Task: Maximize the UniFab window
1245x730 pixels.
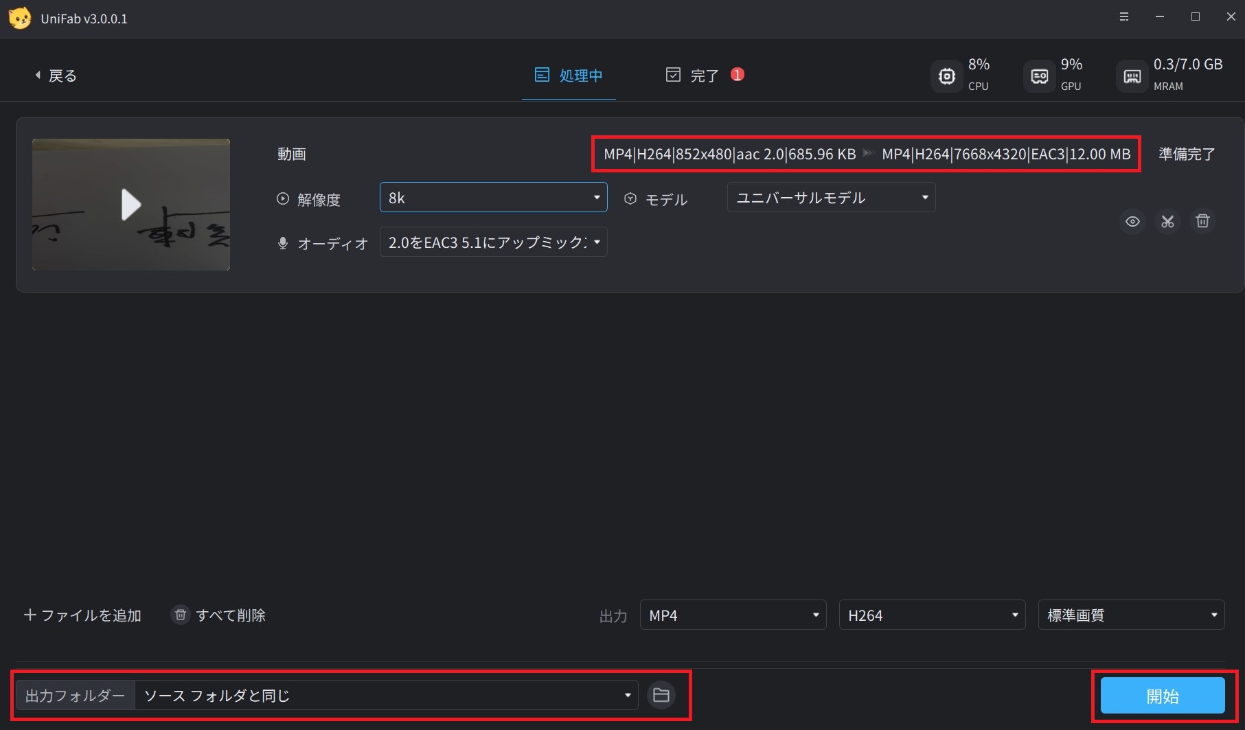Action: click(x=1196, y=17)
